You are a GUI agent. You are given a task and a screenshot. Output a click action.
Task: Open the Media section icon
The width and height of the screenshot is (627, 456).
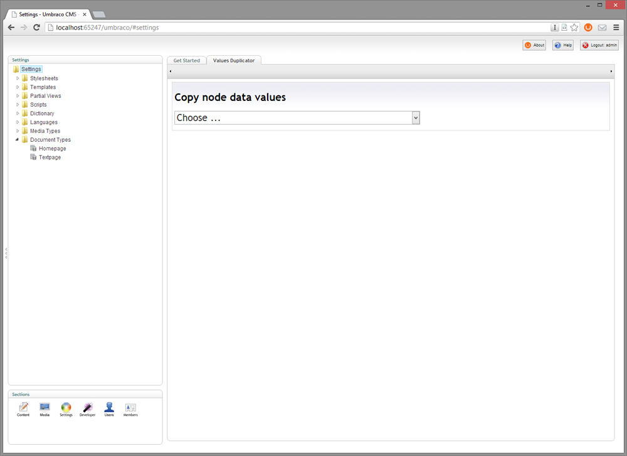(x=45, y=408)
